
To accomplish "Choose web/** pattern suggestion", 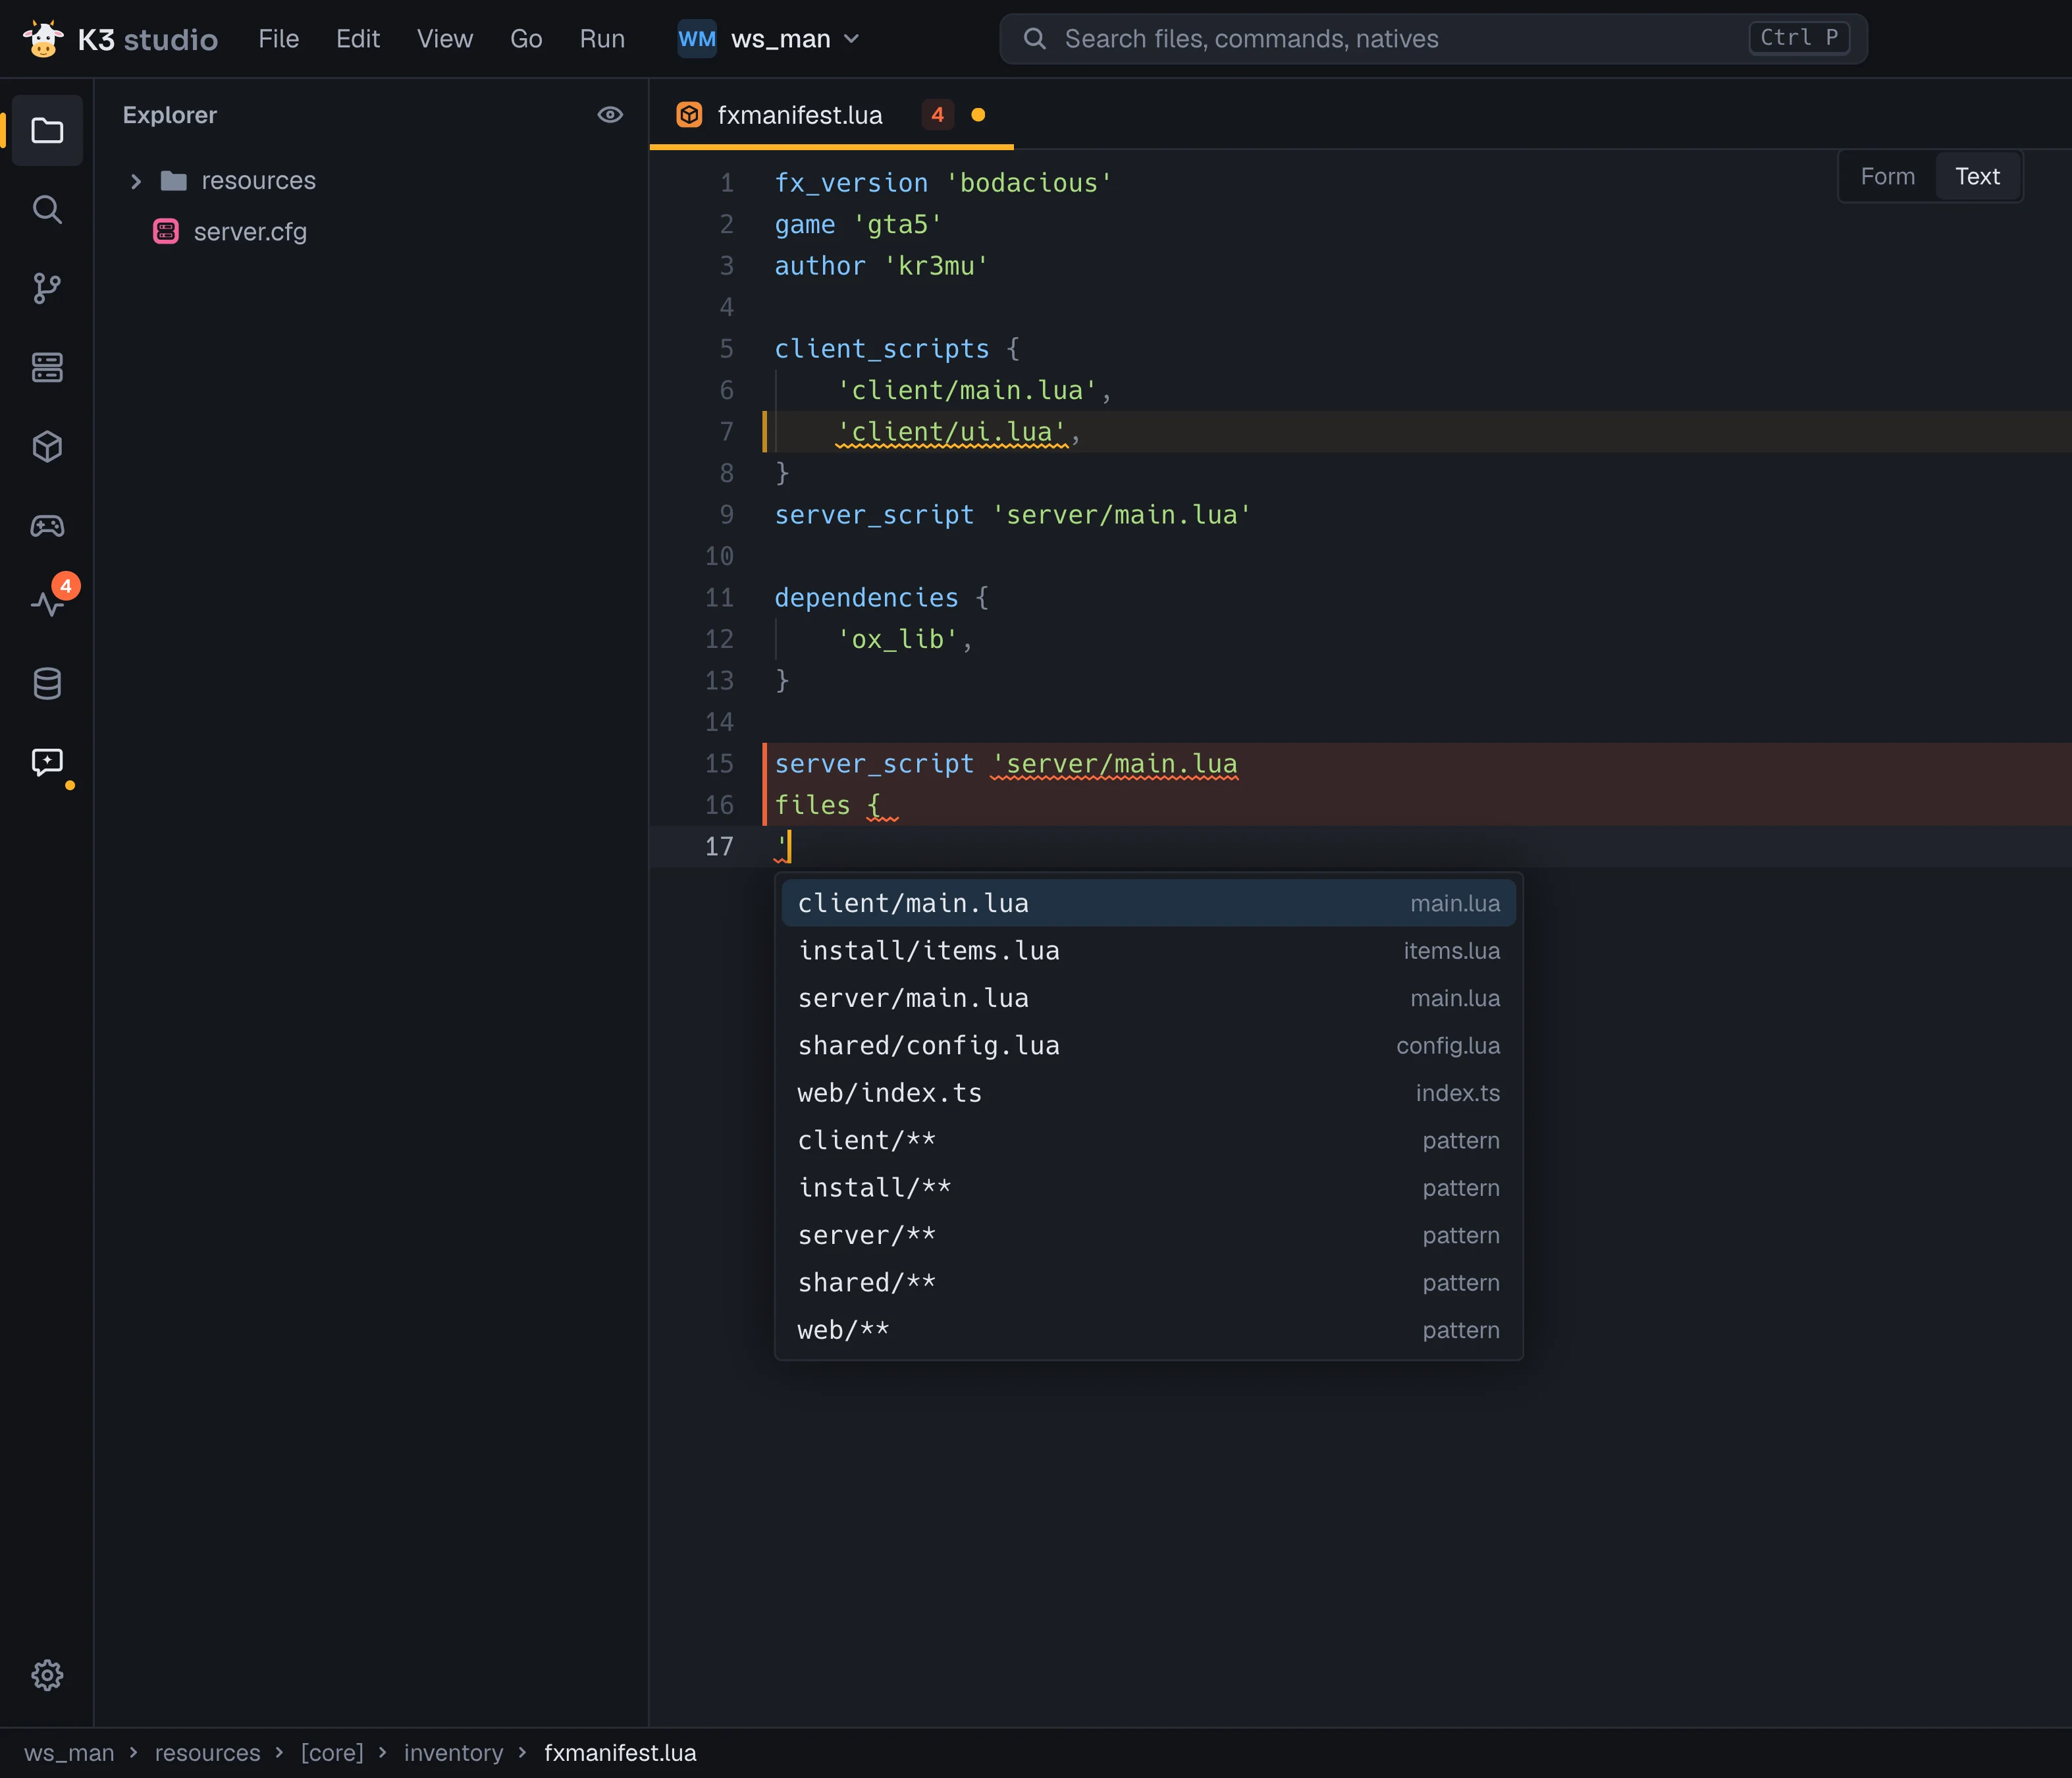I will (x=1148, y=1331).
